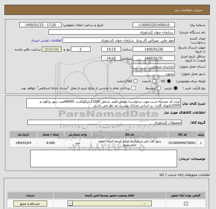
Task: Click the price validity date 1400/01/31
Action: 154,58
